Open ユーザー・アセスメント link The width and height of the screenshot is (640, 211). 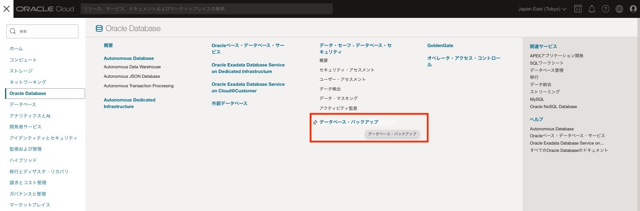pos(343,80)
